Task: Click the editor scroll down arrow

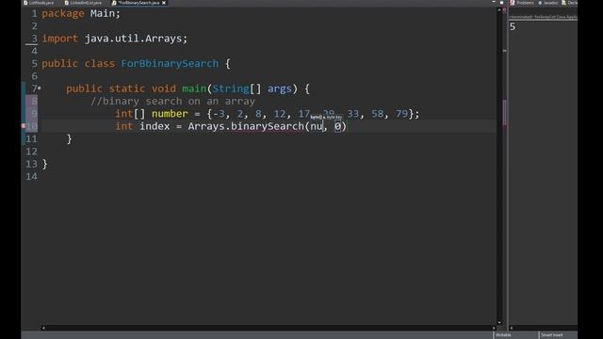Action: (499, 322)
